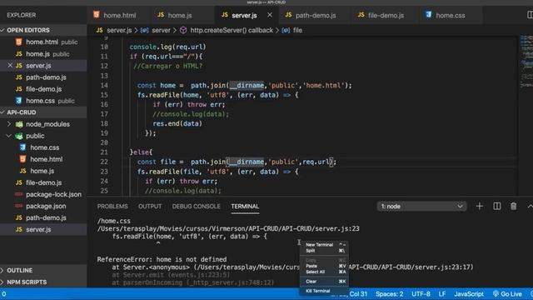The image size is (533, 300).
Task: Click the CSS icon of home.css tab
Action: click(x=428, y=15)
